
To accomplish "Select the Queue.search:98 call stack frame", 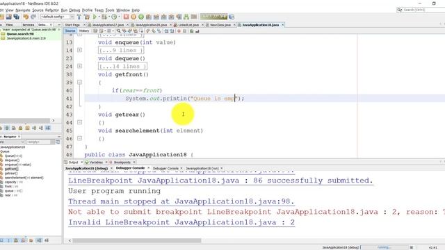I will pyautogui.click(x=20, y=34).
